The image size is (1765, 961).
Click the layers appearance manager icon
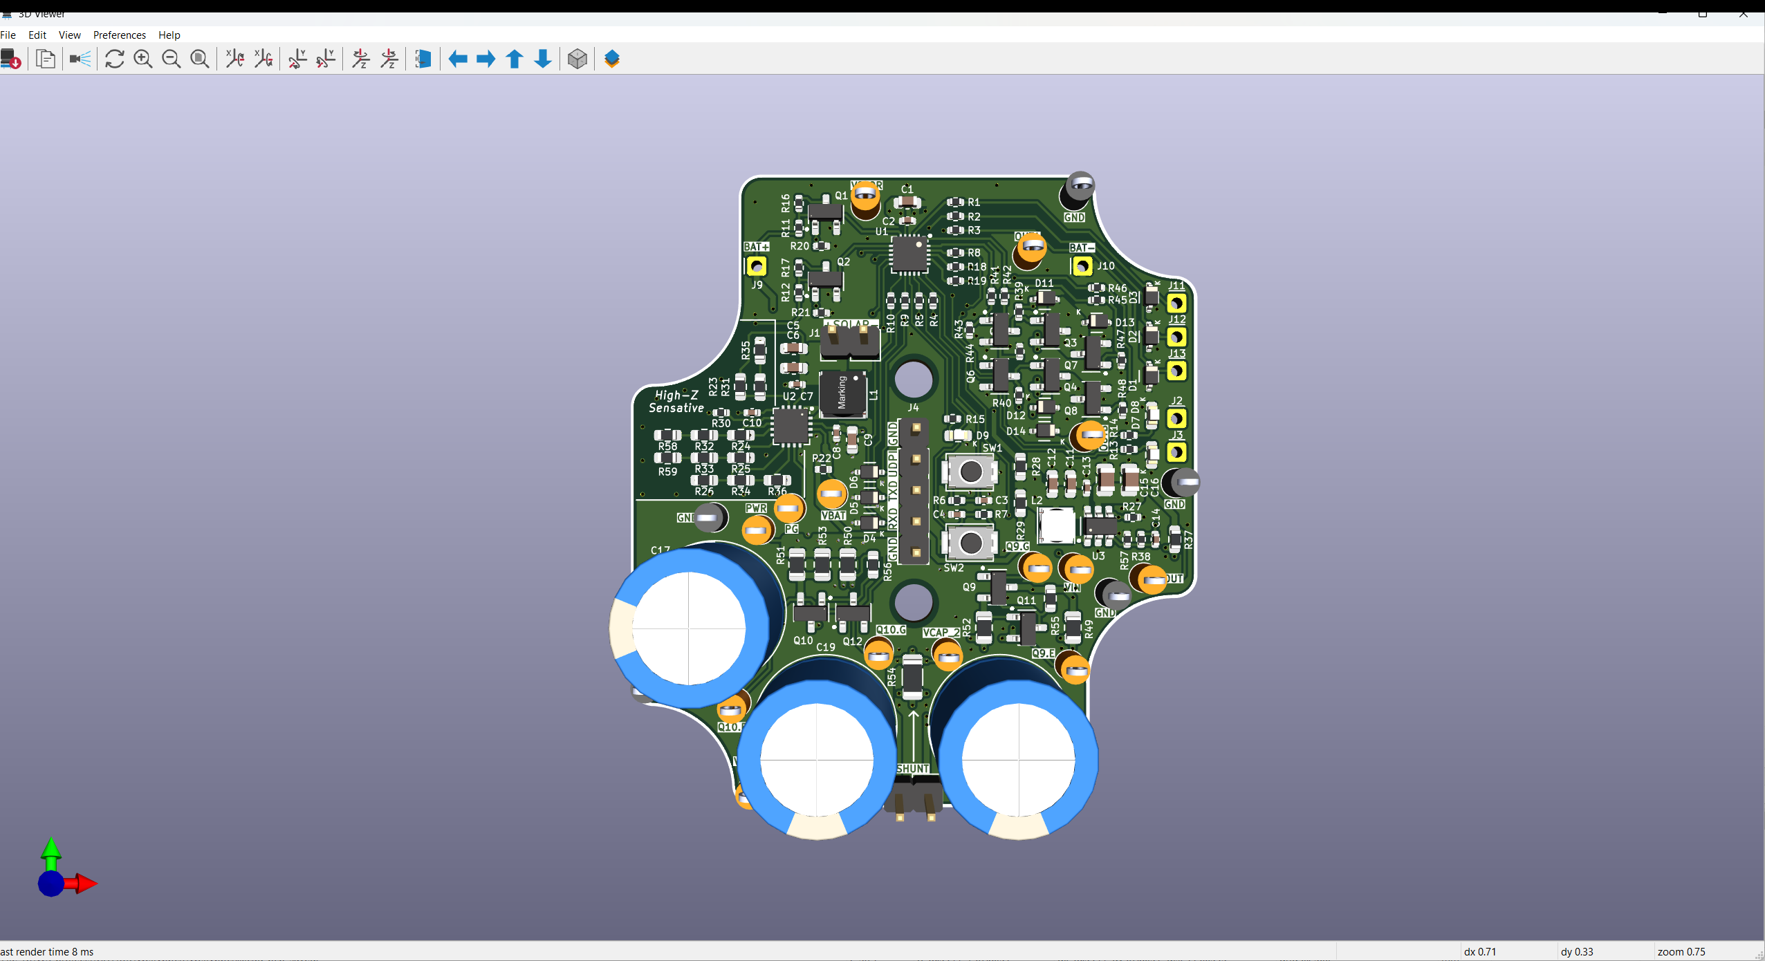(x=612, y=59)
